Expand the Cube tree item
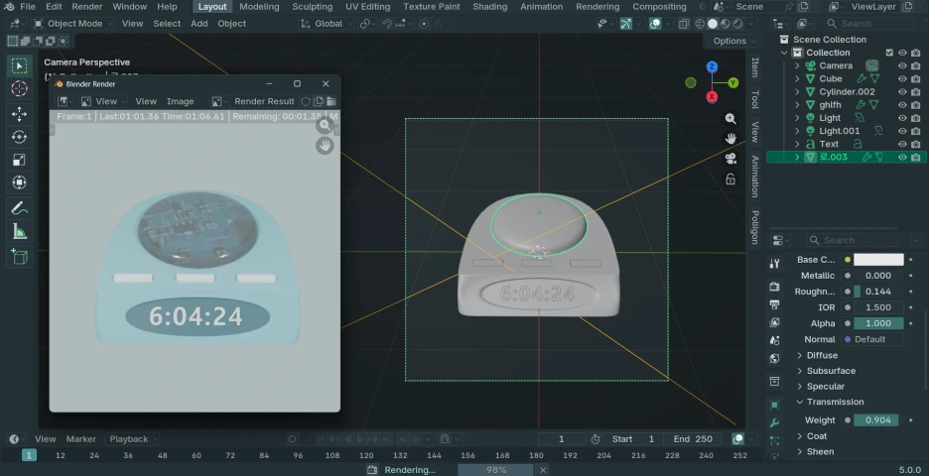This screenshot has height=476, width=929. point(797,78)
